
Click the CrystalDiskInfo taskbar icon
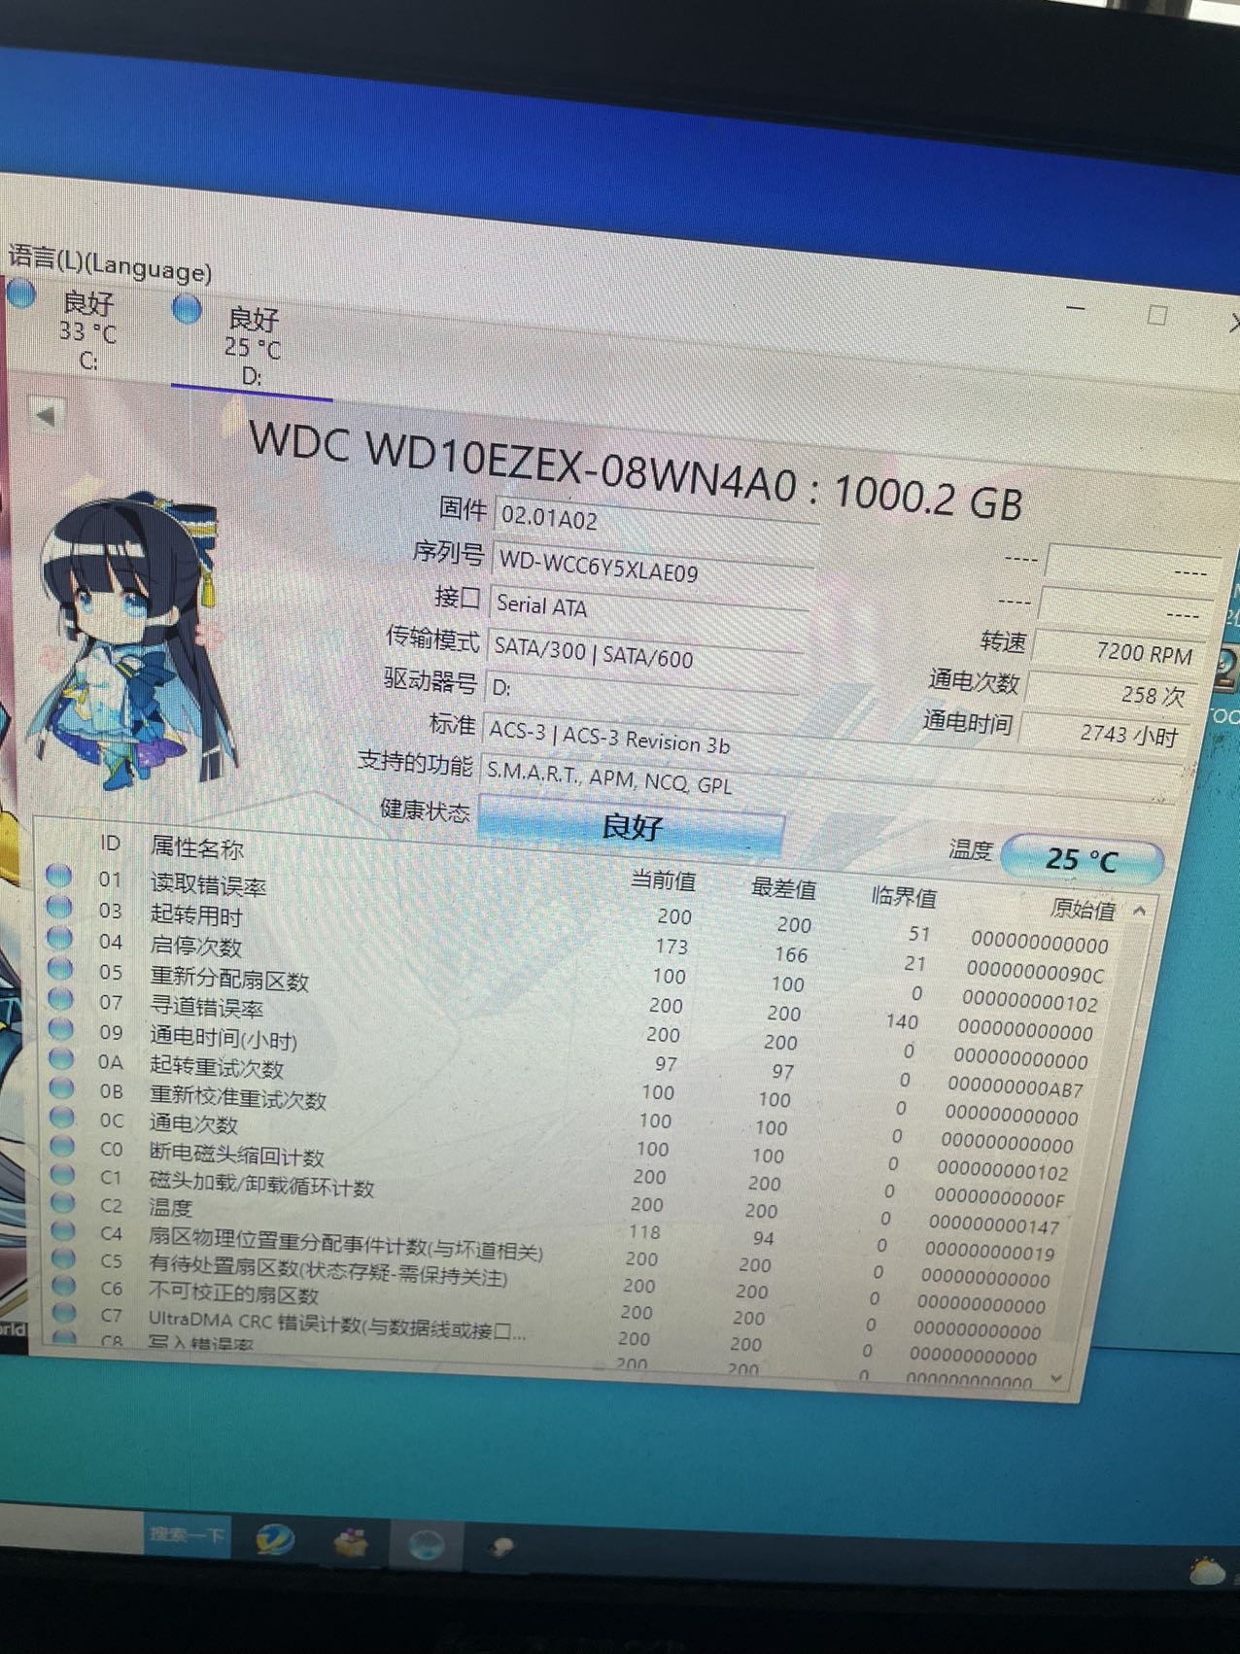coord(426,1544)
